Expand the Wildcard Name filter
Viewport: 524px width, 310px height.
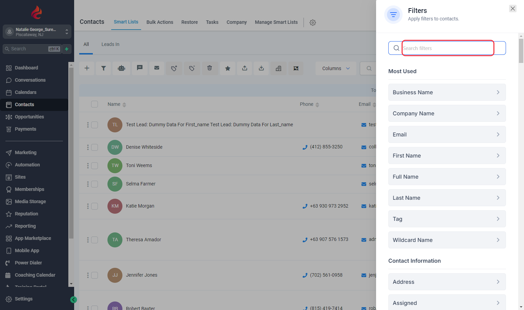click(x=447, y=240)
